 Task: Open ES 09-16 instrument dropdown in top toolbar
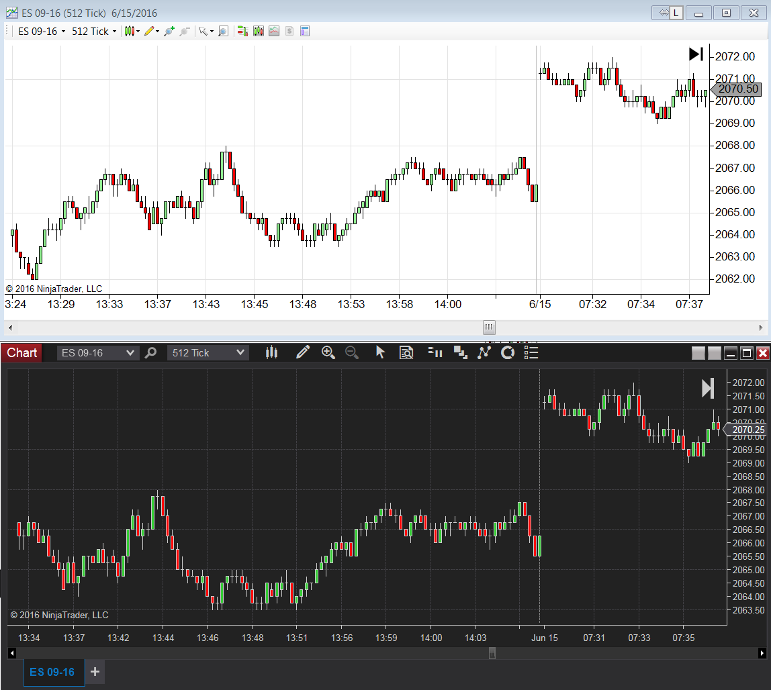[x=42, y=31]
